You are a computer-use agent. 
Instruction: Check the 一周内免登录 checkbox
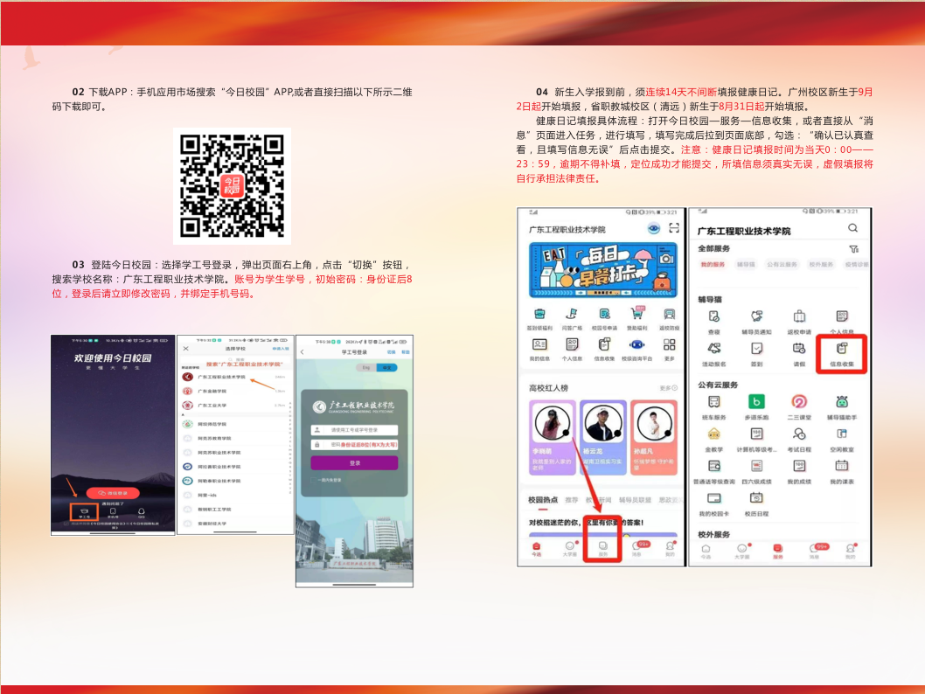pyautogui.click(x=315, y=479)
